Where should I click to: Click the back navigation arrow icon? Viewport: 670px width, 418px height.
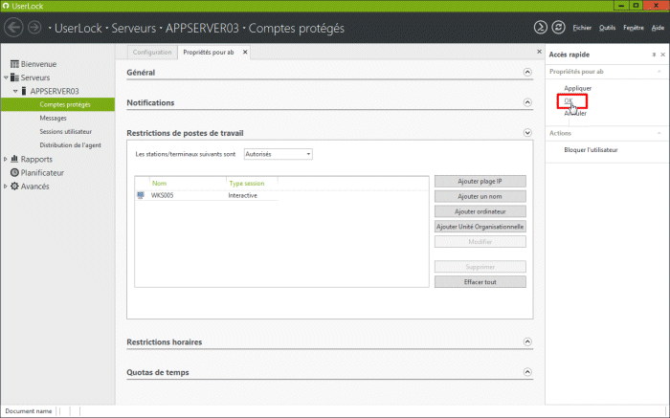coord(13,28)
